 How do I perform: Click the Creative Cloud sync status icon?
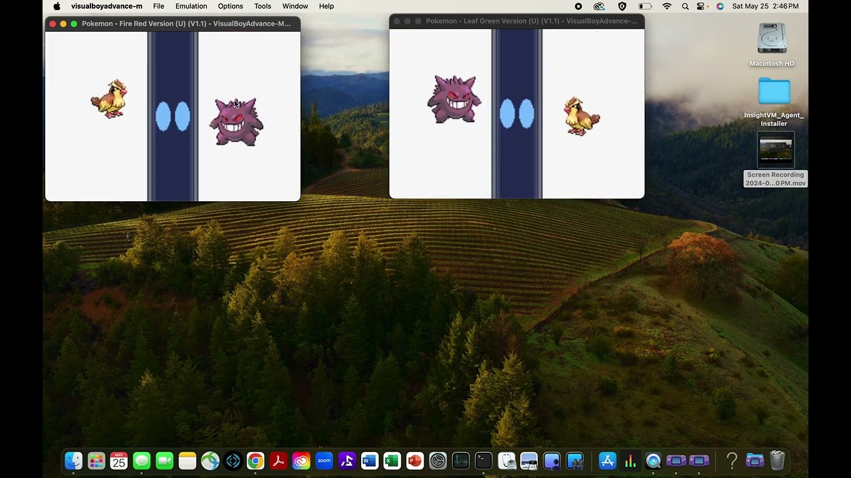599,6
